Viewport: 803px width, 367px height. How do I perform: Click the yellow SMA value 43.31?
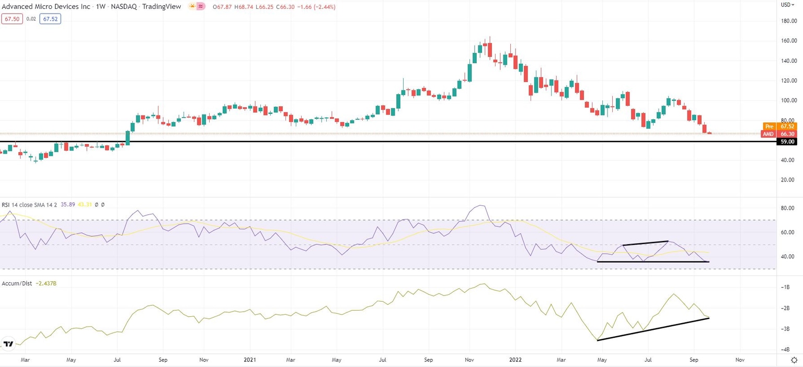tap(85, 204)
